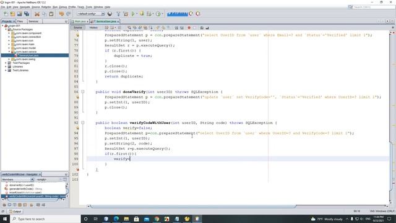Screen dimensions: 396x223
Task: Open File Explorer from the taskbar
Action: 126,219
